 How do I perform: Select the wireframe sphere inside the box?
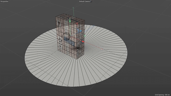66,36
